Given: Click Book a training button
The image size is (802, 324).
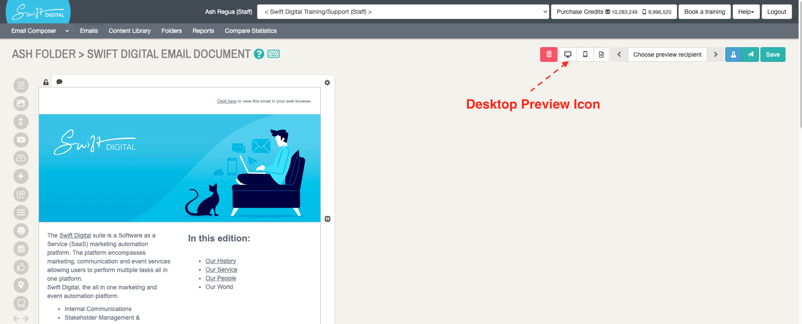Looking at the screenshot, I should [704, 12].
